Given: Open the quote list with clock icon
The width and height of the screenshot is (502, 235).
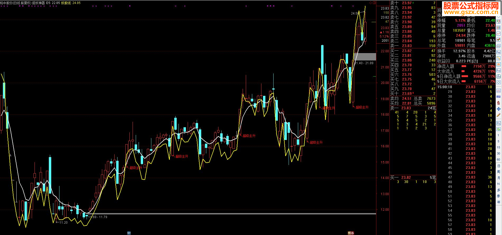Looking at the screenshot, I should click(x=499, y=21).
